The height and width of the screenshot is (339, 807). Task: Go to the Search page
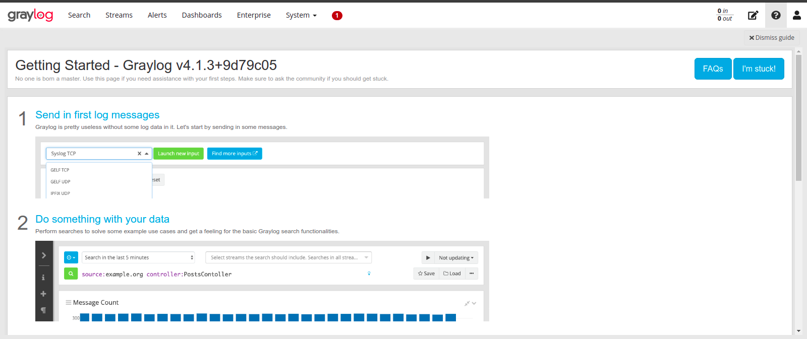coord(79,15)
